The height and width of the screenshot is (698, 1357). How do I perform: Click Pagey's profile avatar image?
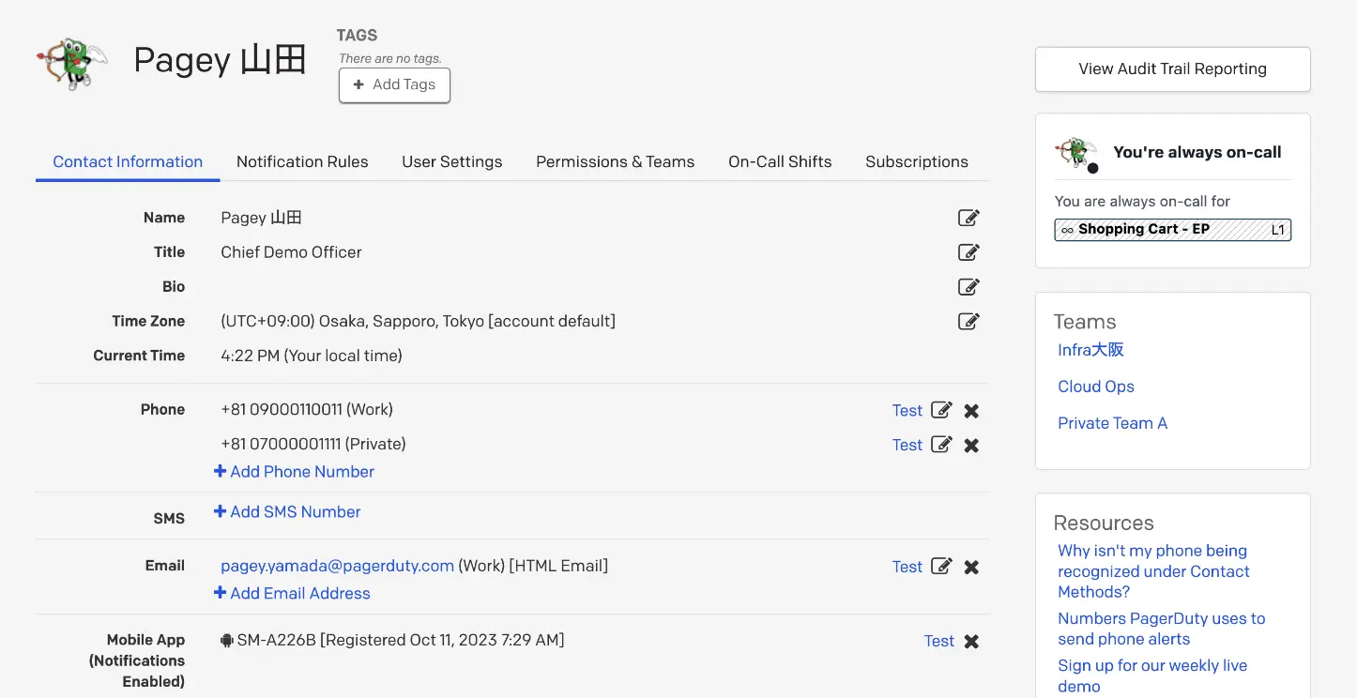(x=72, y=62)
